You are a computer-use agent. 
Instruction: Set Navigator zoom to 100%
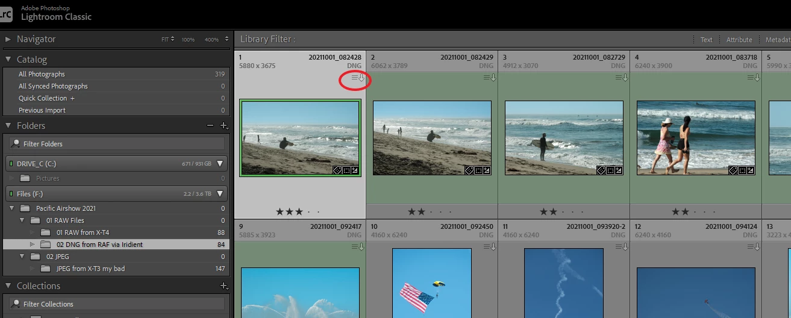click(x=188, y=40)
